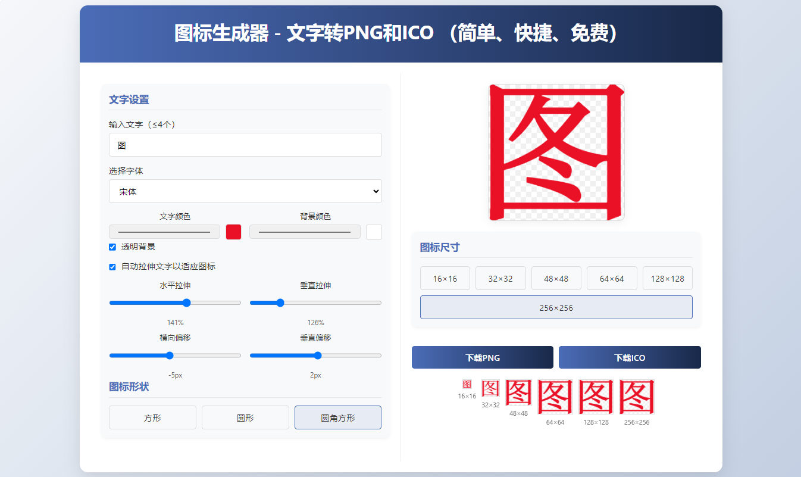This screenshot has height=477, width=801.
Task: Click the 48×48 preview icon thumbnail
Action: [518, 393]
